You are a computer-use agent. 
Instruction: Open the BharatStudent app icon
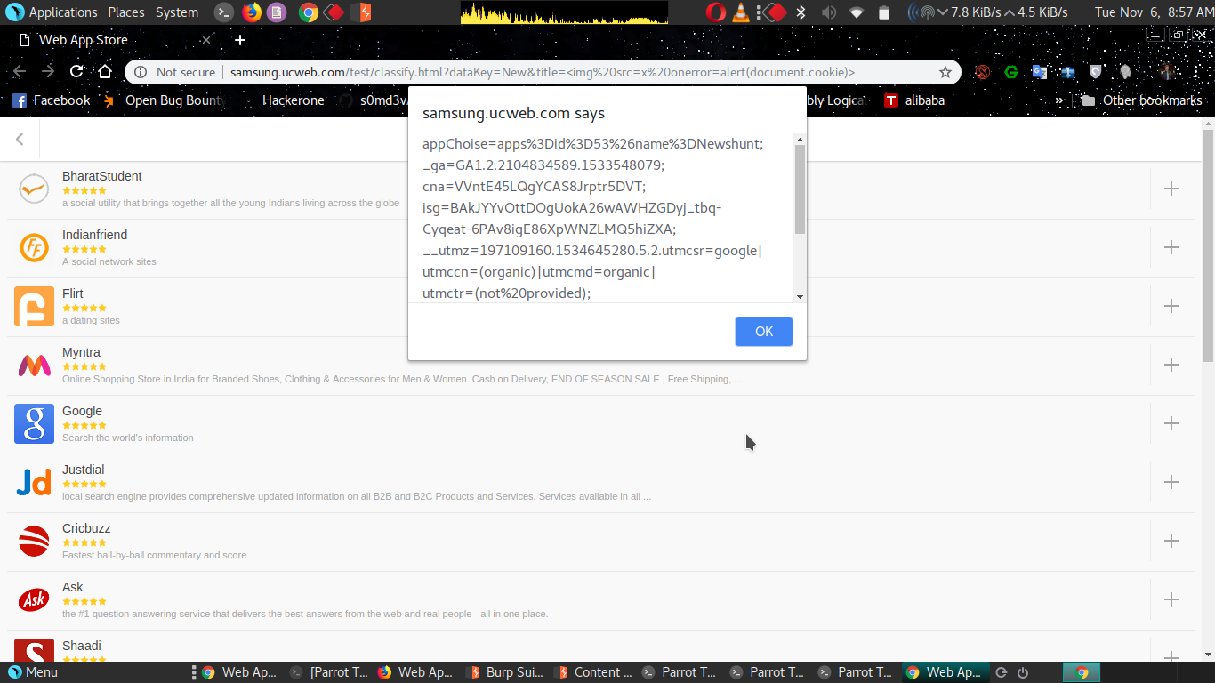pyautogui.click(x=34, y=189)
